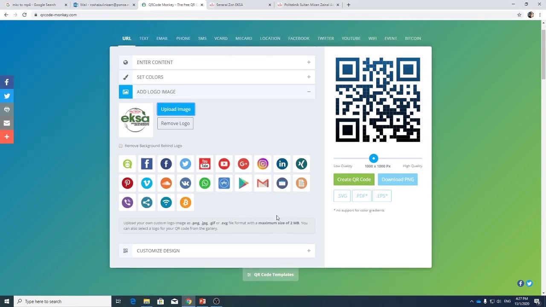Viewport: 546px width, 307px height.
Task: Open the SMS tab
Action: pos(202,38)
